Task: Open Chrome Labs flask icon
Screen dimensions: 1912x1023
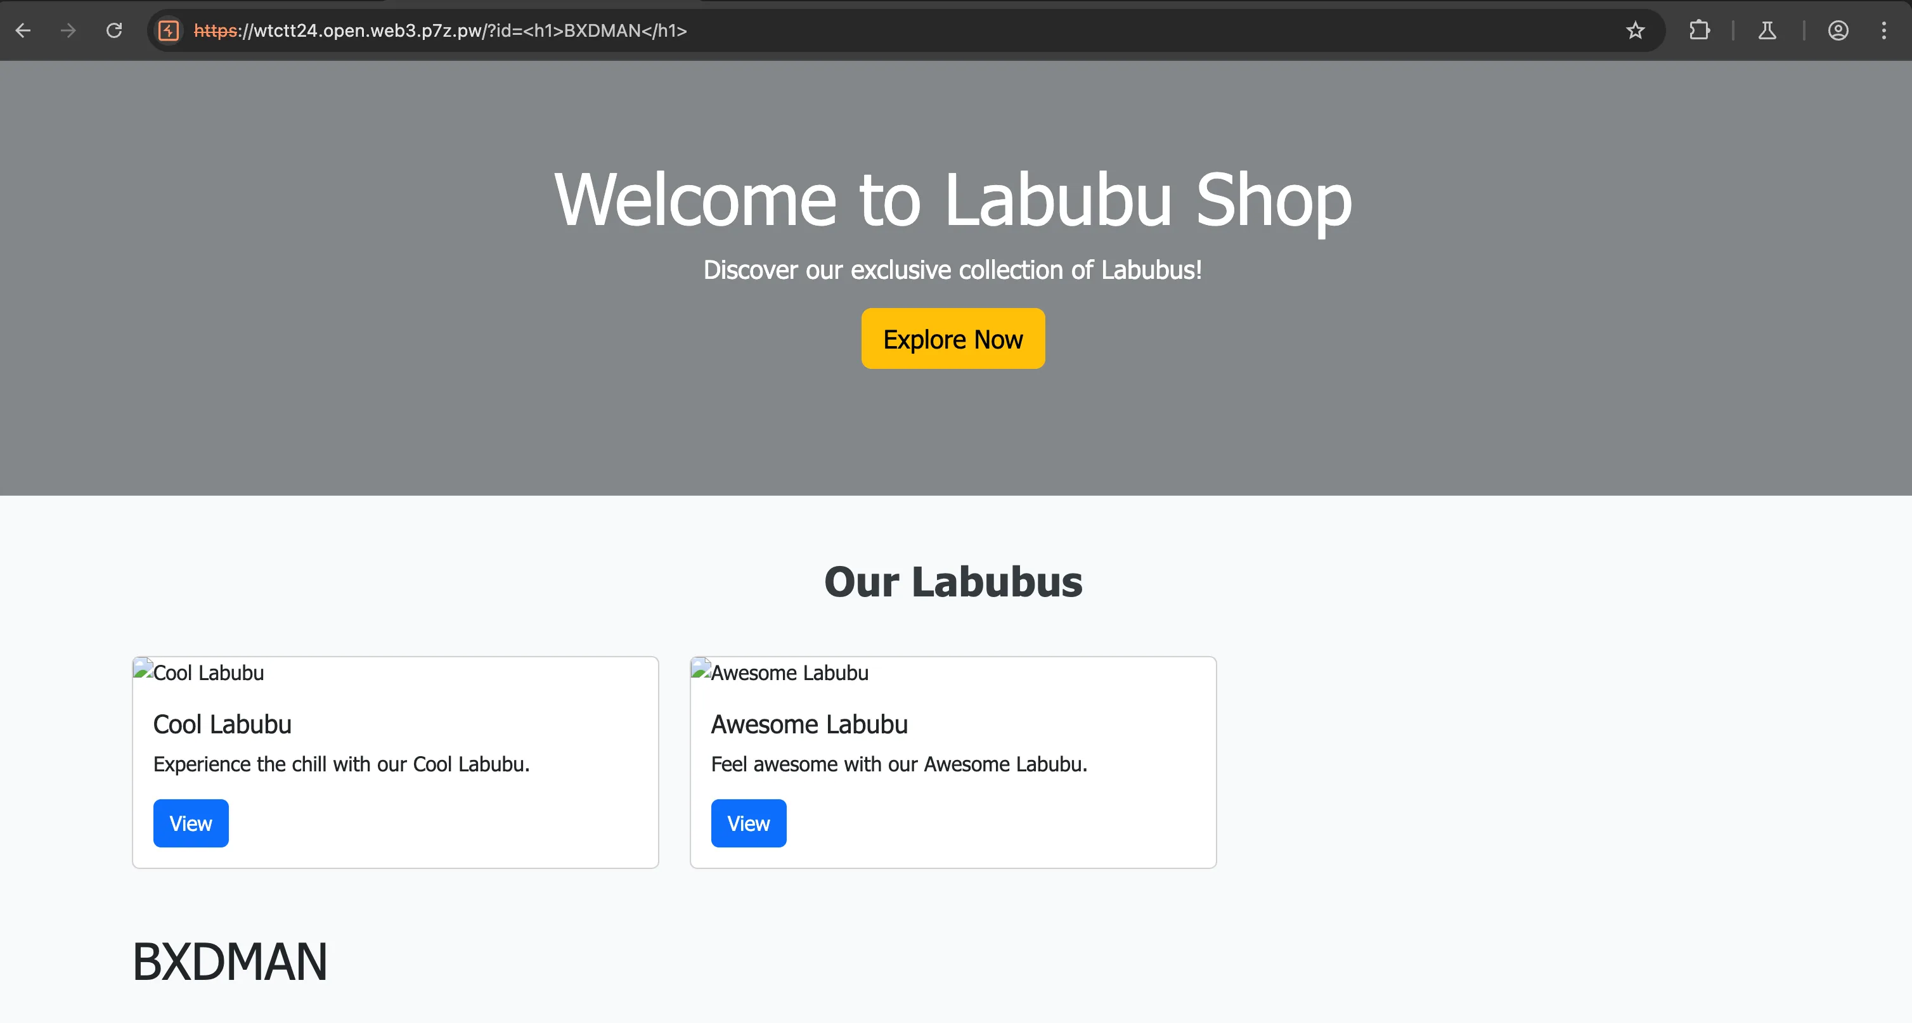Action: click(x=1767, y=30)
